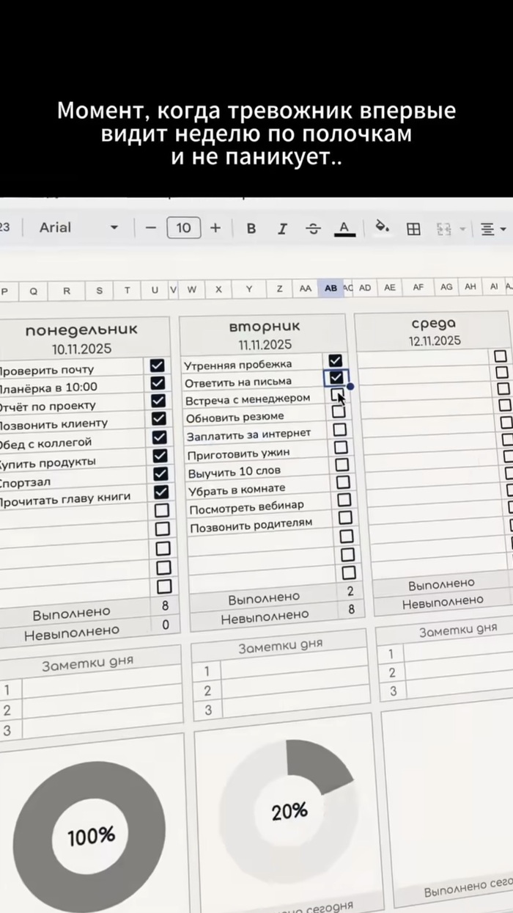
Task: Open the text color picker
Action: coord(344,228)
